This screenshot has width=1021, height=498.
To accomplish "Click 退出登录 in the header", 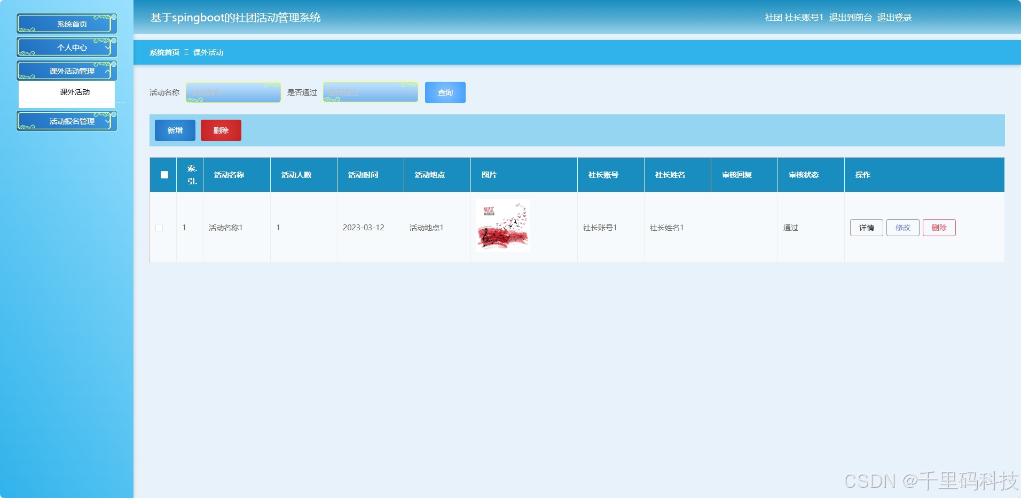I will pyautogui.click(x=894, y=18).
